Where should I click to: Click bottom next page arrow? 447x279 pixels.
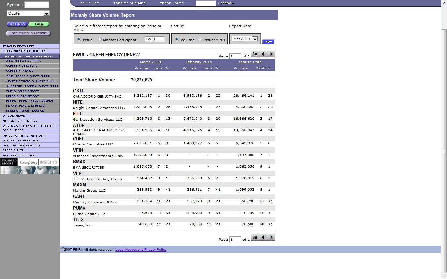(271, 237)
